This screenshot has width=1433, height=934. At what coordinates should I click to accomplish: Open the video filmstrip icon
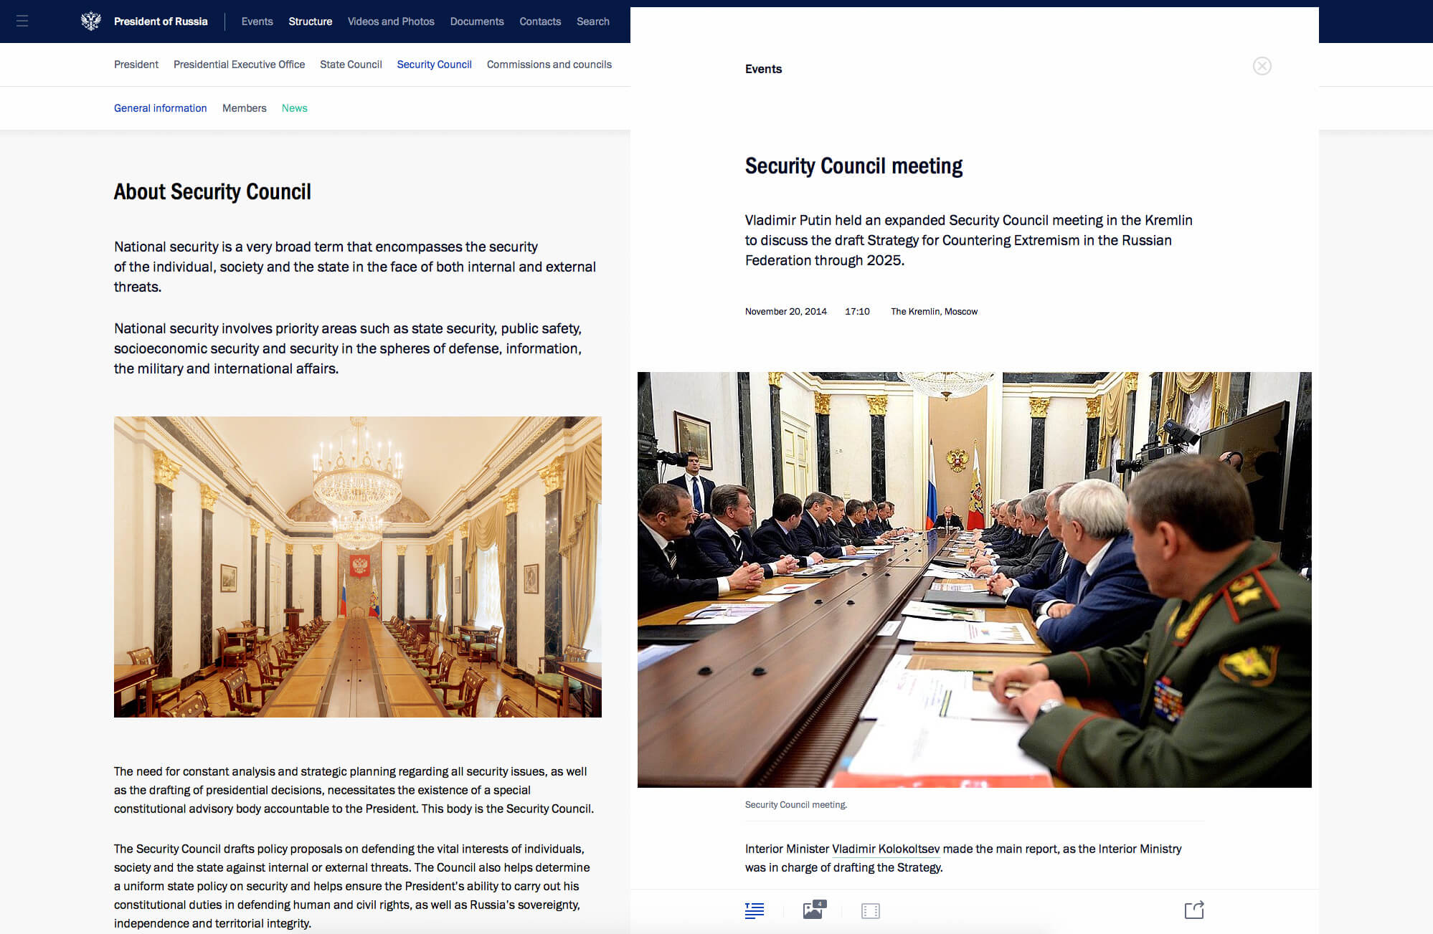tap(870, 910)
